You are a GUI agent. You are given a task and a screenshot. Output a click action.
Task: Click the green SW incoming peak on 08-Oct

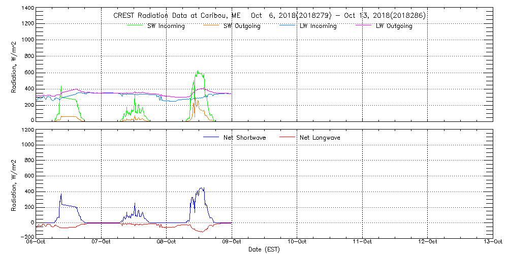pyautogui.click(x=198, y=72)
